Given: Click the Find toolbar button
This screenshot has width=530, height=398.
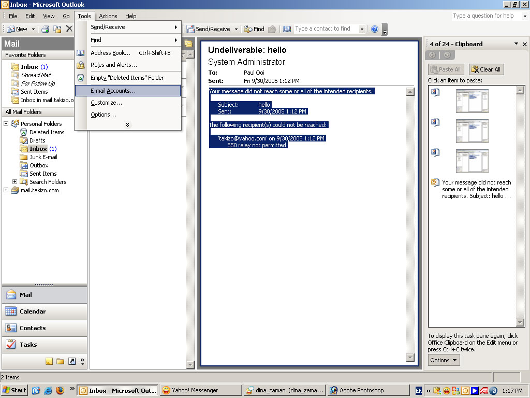Looking at the screenshot, I should point(254,29).
